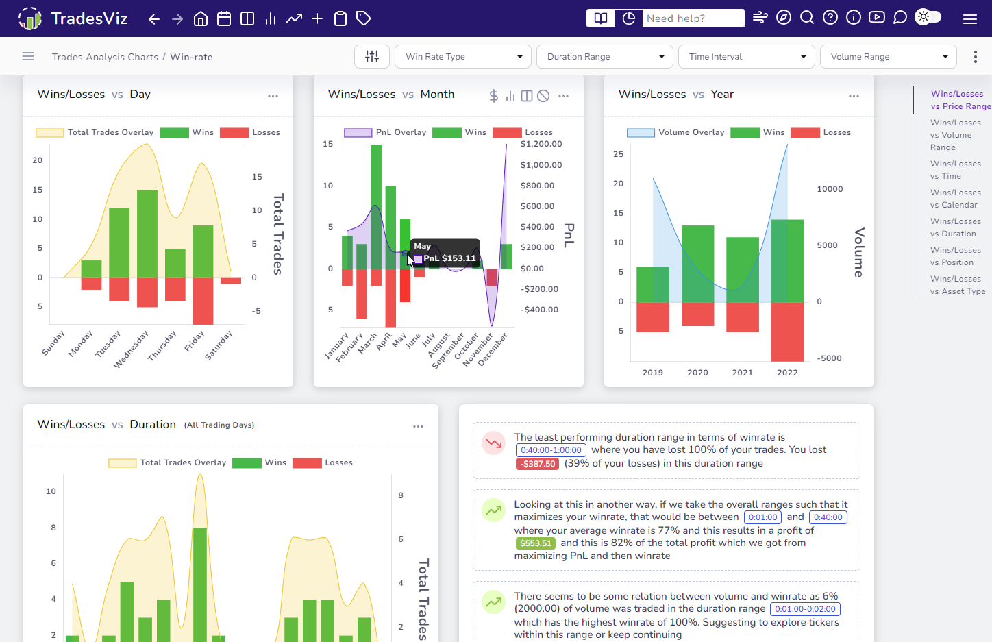Click the disable circle-slash icon on Month chart

543,96
